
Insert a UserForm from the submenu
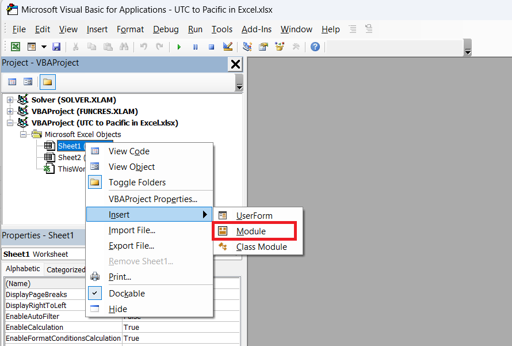click(x=258, y=216)
